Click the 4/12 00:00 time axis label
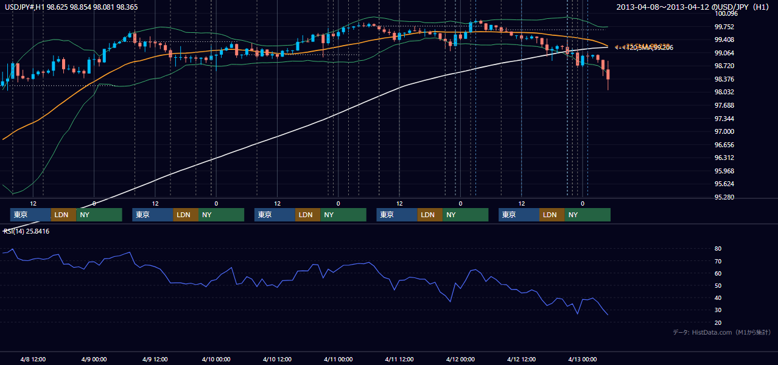The width and height of the screenshot is (778, 365). pos(460,359)
